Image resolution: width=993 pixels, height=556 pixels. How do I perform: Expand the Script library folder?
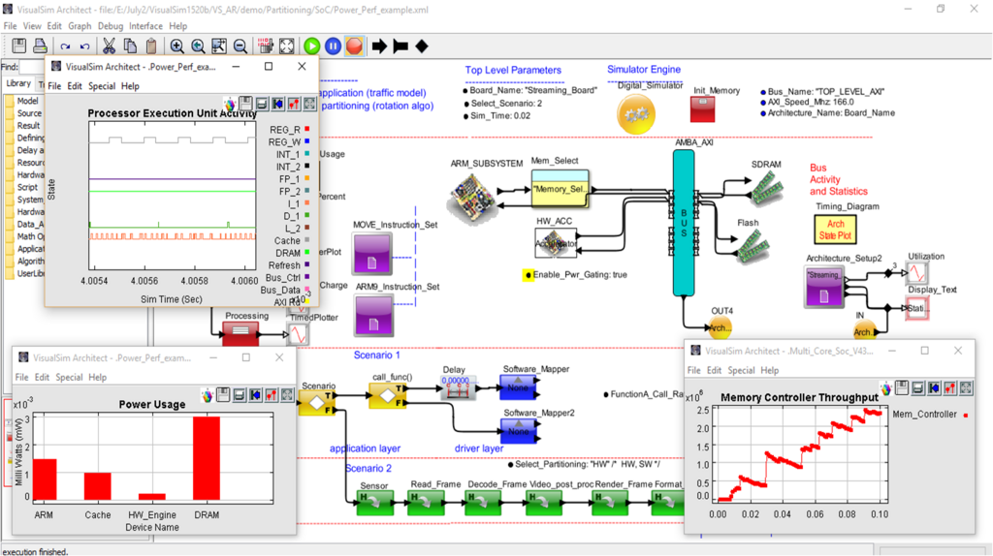(x=22, y=187)
